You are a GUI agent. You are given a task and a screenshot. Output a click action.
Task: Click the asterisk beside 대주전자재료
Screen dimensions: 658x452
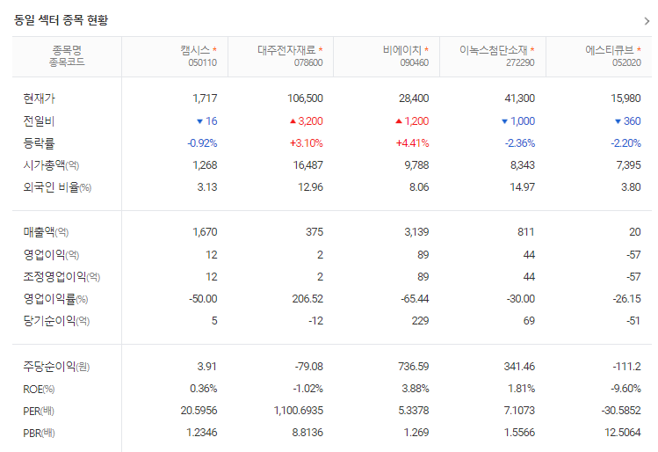[x=320, y=49]
